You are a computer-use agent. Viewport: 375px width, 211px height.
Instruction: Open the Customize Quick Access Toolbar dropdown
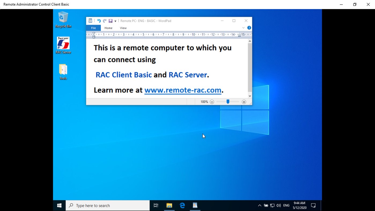(115, 21)
